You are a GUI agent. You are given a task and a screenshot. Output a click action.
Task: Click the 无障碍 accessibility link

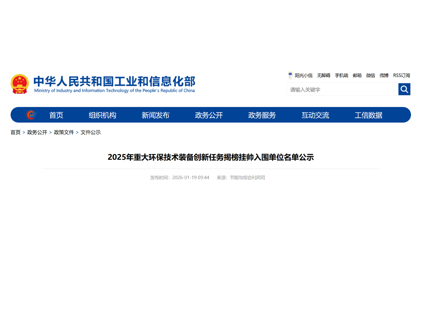coord(323,76)
